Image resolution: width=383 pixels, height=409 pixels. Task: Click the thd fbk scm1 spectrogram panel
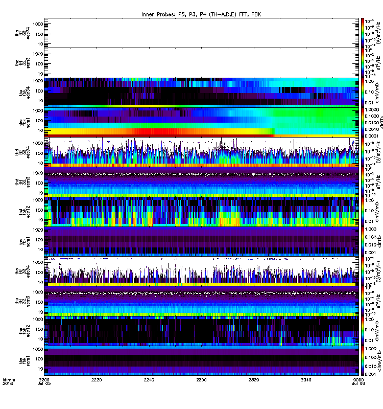pyautogui.click(x=201, y=242)
